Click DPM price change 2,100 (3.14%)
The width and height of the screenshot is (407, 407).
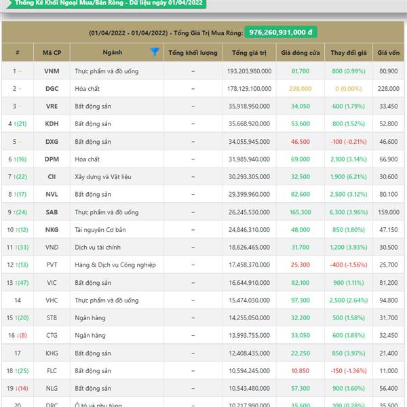pos(349,159)
